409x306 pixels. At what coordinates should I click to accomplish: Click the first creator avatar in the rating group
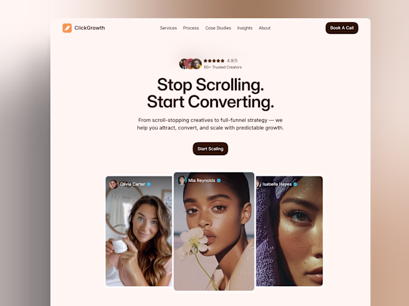point(183,64)
